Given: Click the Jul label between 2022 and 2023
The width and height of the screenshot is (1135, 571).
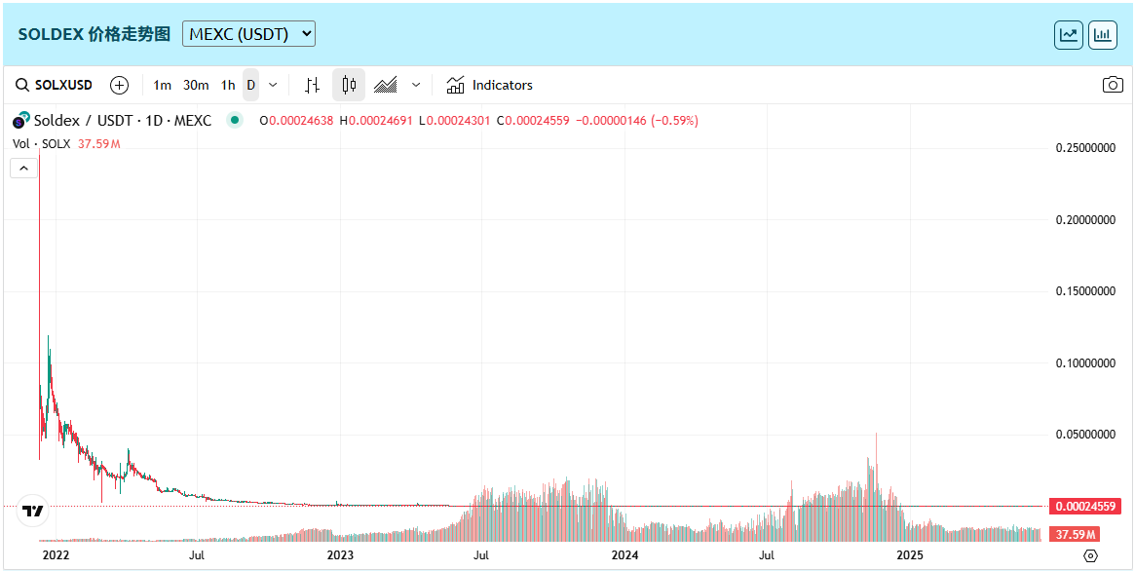Looking at the screenshot, I should coord(196,555).
